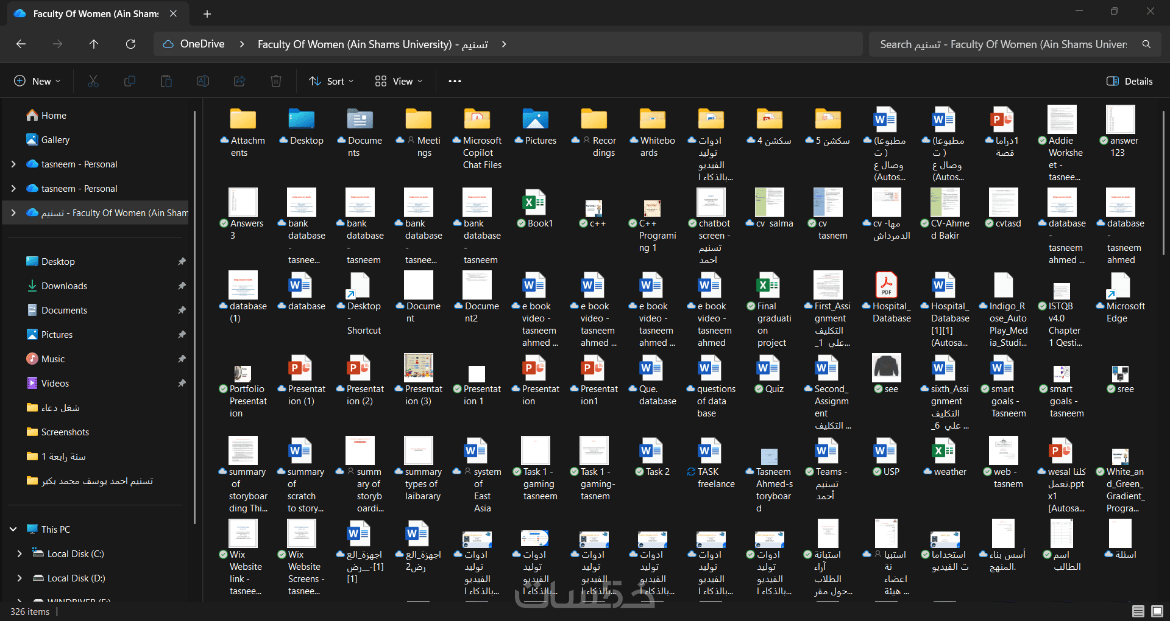The height and width of the screenshot is (621, 1170).
Task: Select the Microsoft Edge shortcut icon
Action: (x=1121, y=285)
